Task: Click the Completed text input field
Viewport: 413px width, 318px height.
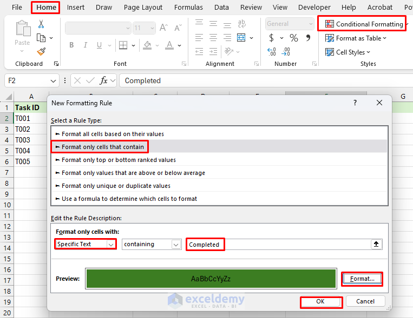Action: click(279, 245)
